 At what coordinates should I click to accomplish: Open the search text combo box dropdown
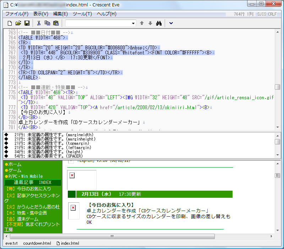pos(133,23)
